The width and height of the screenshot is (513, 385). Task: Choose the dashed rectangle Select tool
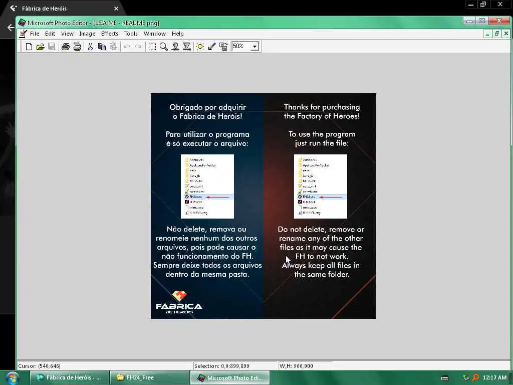click(x=152, y=47)
